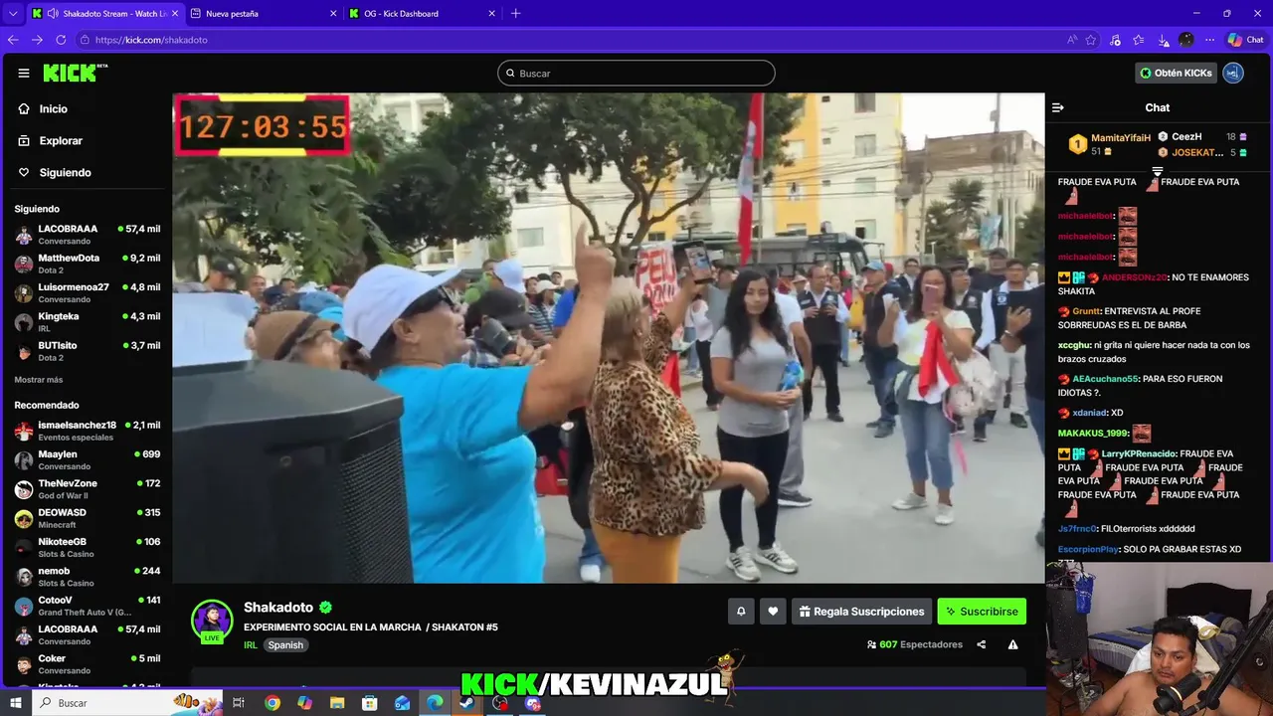The width and height of the screenshot is (1273, 716).
Task: Click the KICK logo
Action: click(x=75, y=73)
